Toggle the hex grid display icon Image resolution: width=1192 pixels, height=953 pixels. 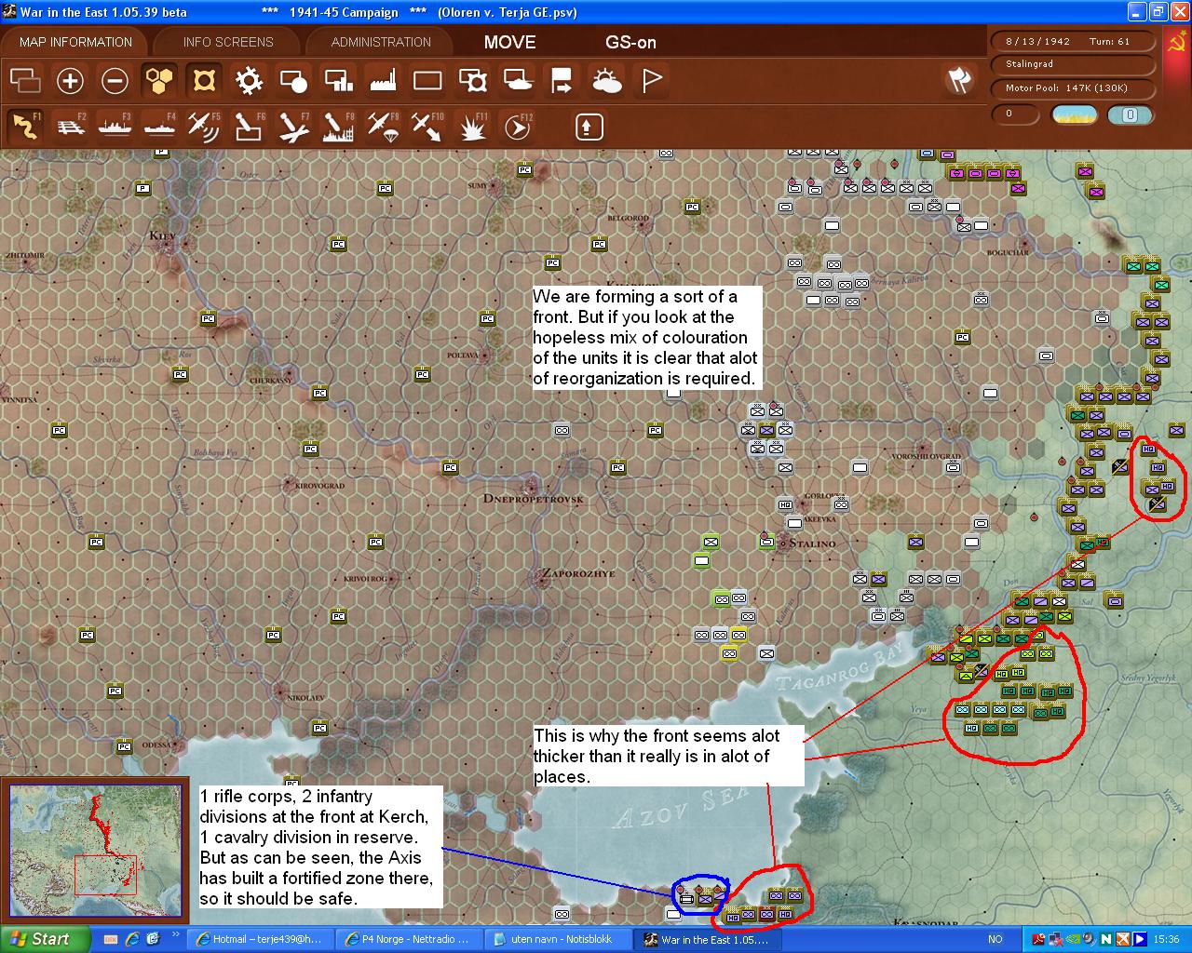[159, 81]
